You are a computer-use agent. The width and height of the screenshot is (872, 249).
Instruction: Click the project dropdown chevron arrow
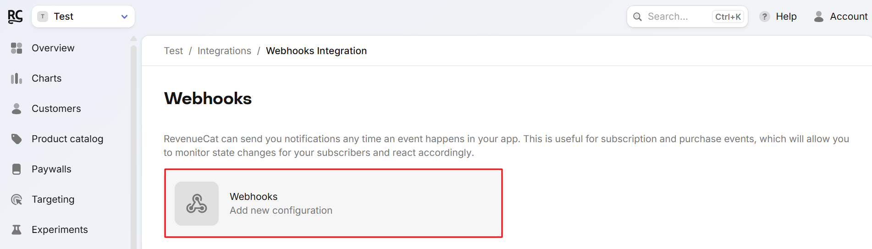coord(124,17)
